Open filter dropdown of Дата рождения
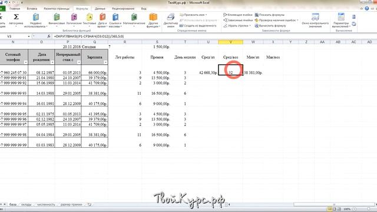This screenshot has width=377, height=212. [52, 62]
